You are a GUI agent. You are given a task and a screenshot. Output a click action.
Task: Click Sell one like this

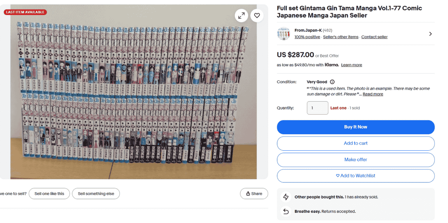pyautogui.click(x=49, y=194)
